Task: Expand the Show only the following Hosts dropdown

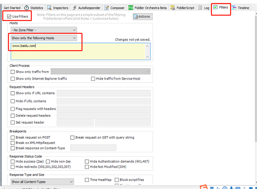Action: click(44, 38)
